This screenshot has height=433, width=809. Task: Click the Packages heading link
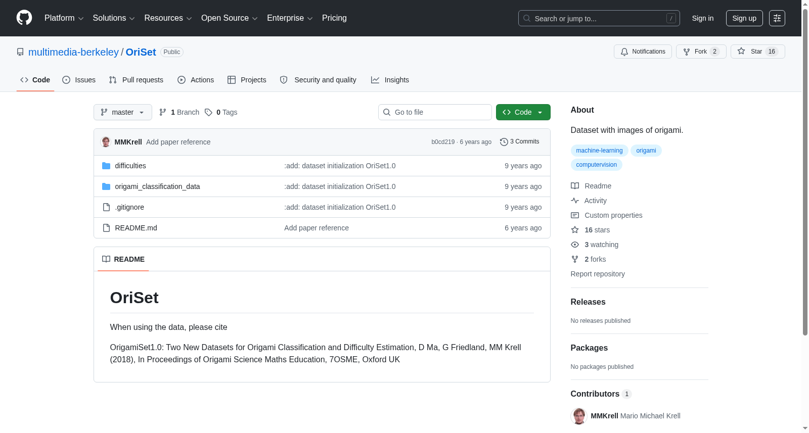click(589, 348)
